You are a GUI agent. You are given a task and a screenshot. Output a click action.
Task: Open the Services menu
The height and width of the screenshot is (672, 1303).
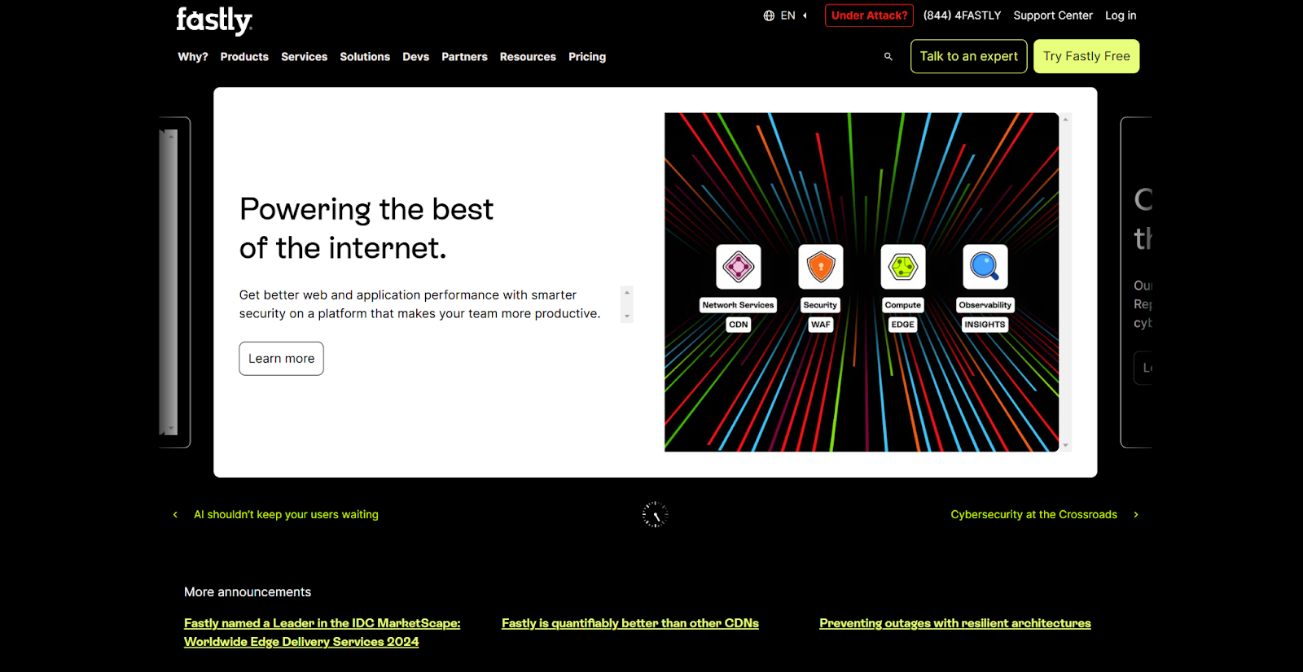point(304,57)
